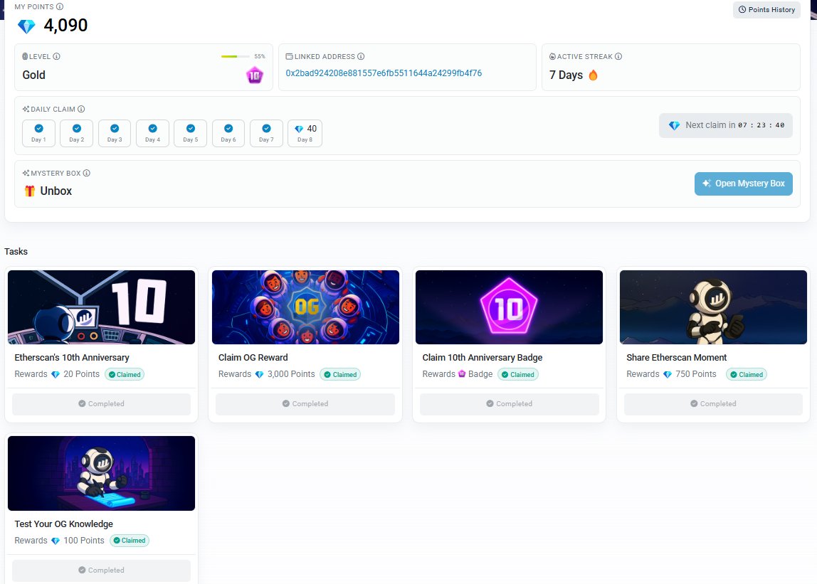Screen dimensions: 817x584
Task: Click the Active Streak info icon
Action: tap(618, 56)
